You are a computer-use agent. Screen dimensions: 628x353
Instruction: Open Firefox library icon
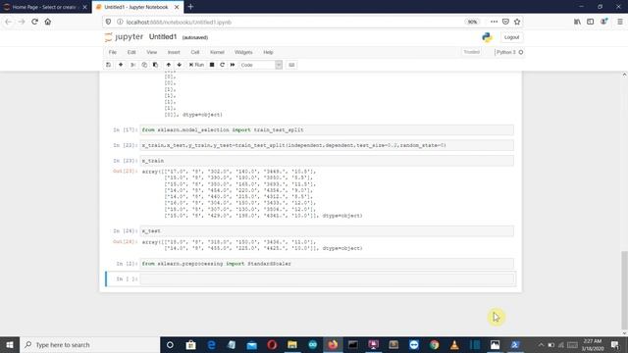tap(577, 22)
